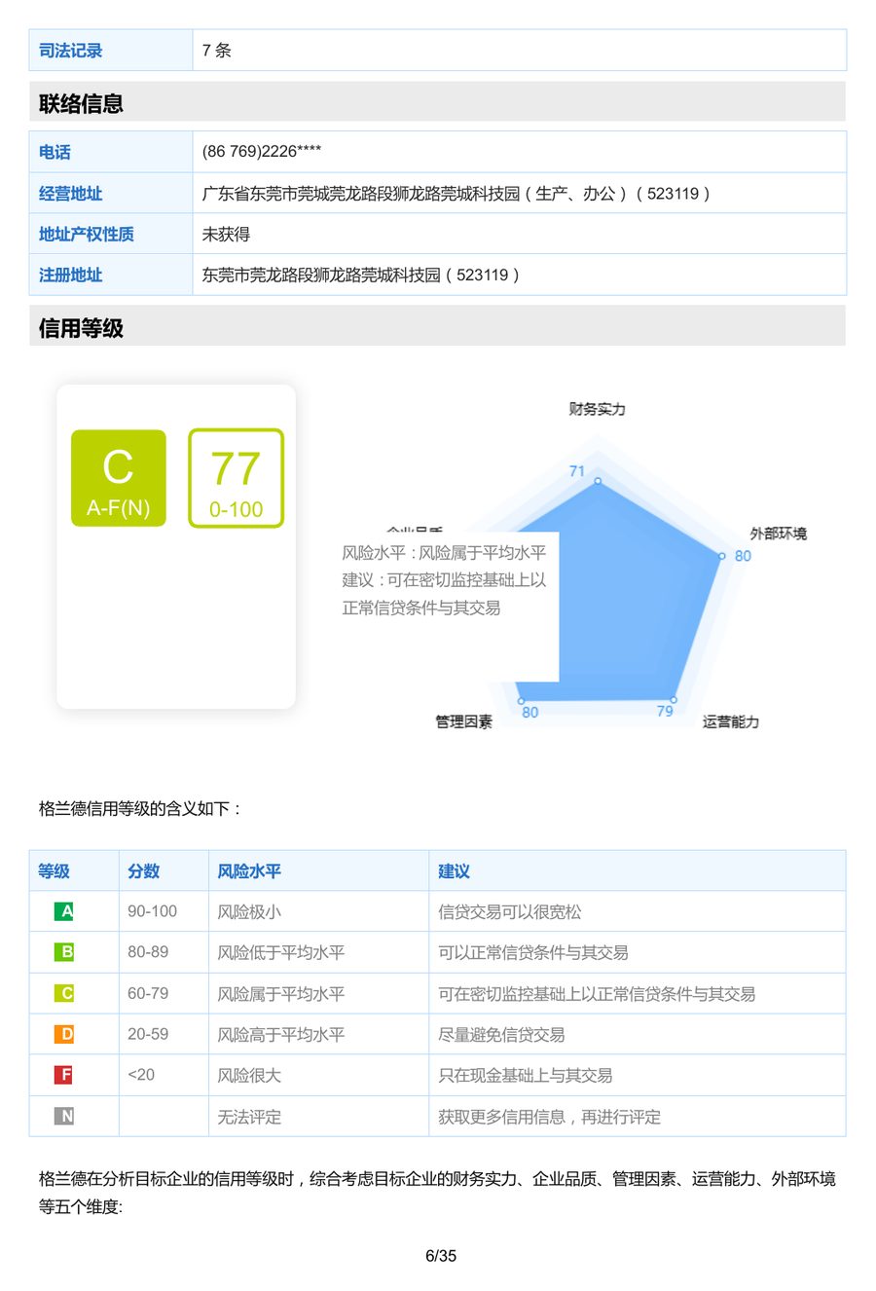Click the registered address 东莞市莞龙路段狮龙路莞城科技园

coord(361,275)
